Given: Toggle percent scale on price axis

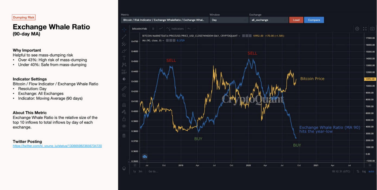Looking at the screenshot, I should pyautogui.click(x=358, y=171).
